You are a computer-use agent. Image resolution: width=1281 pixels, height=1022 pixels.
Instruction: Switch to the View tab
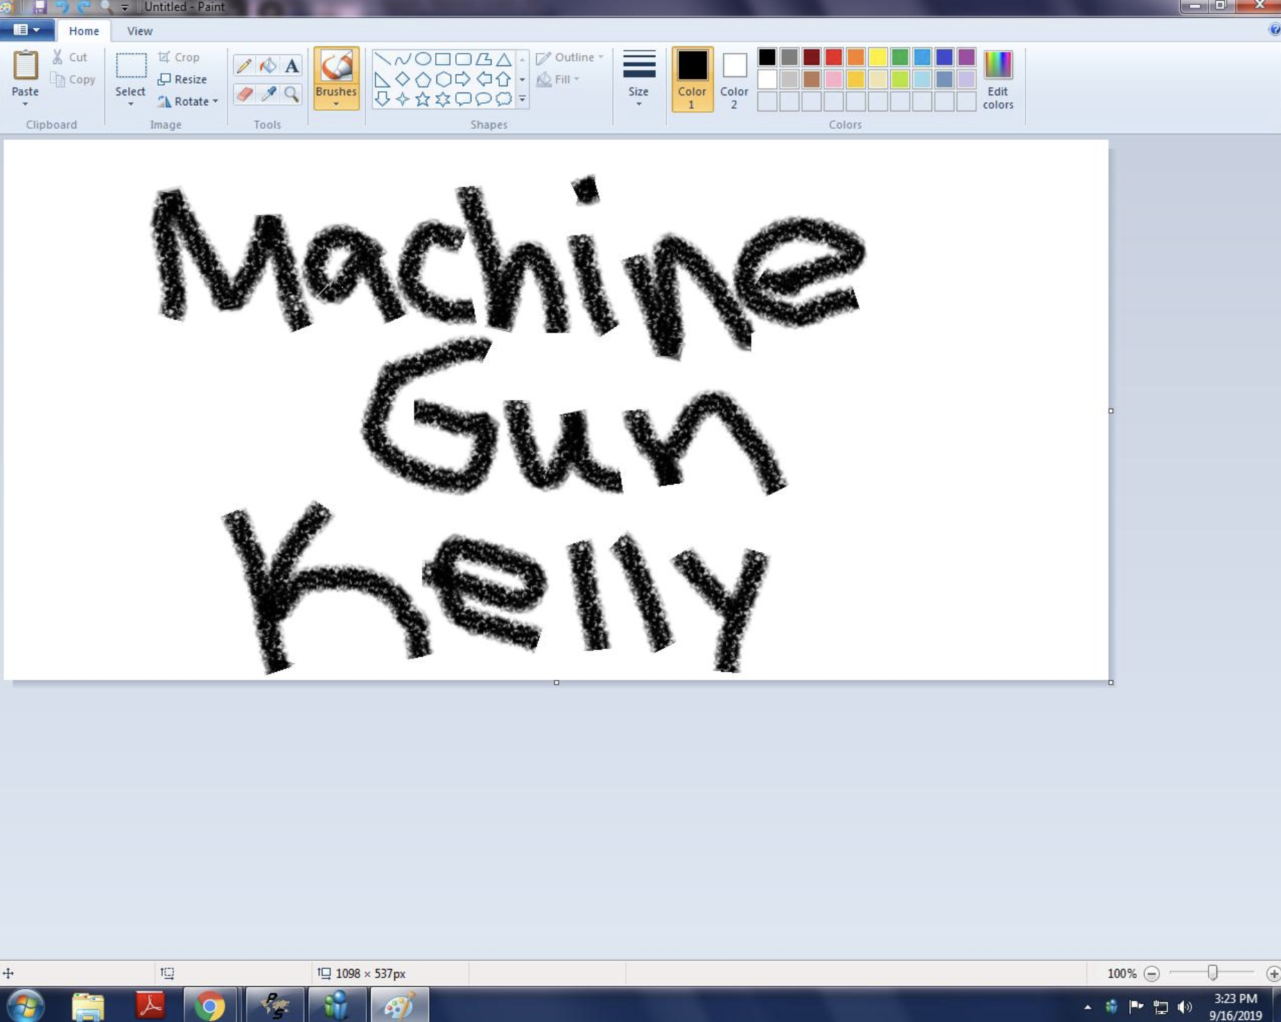coord(140,31)
